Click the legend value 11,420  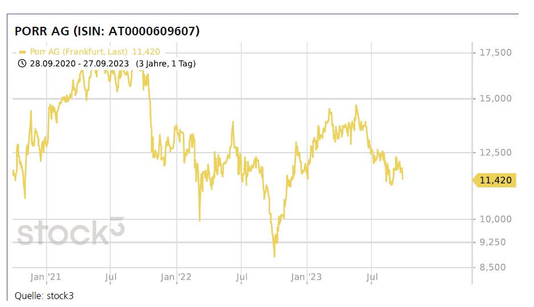pos(146,52)
